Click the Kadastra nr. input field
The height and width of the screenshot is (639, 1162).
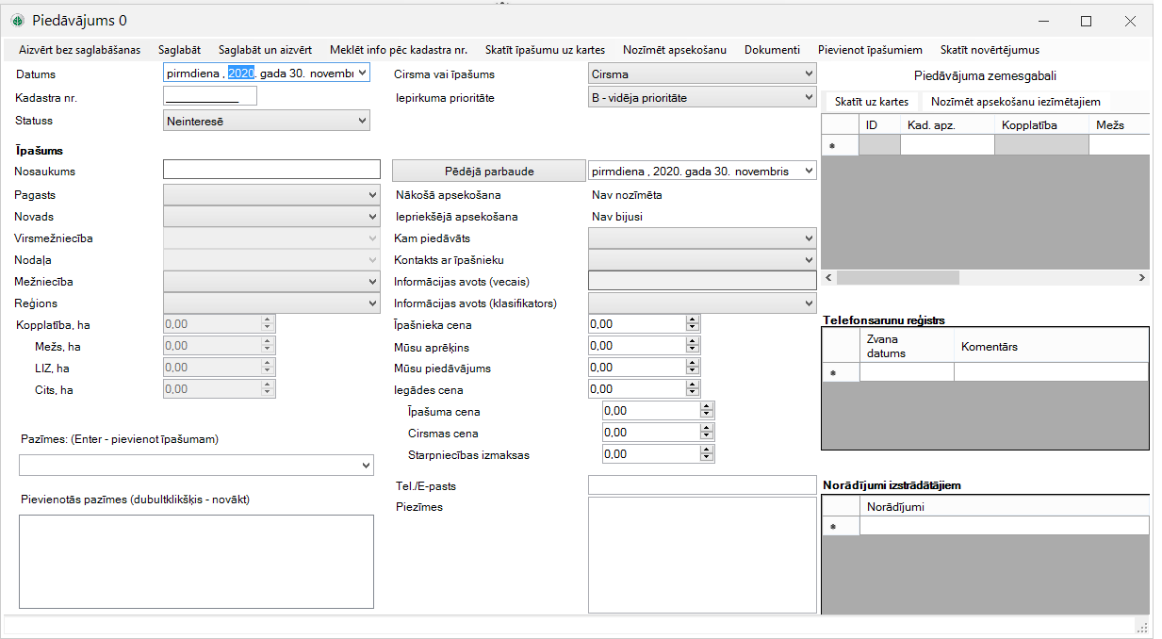click(209, 96)
